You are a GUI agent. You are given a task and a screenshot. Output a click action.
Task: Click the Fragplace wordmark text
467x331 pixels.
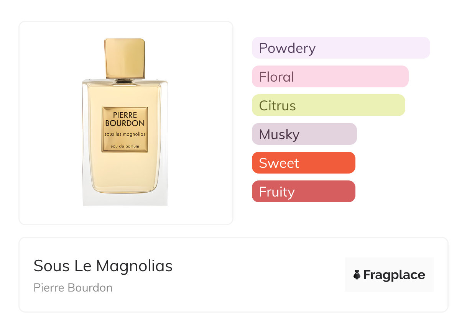point(394,275)
